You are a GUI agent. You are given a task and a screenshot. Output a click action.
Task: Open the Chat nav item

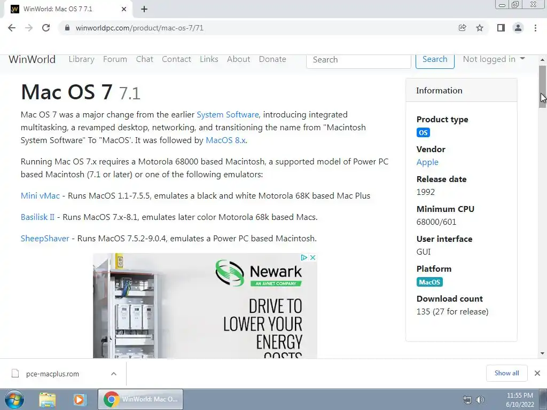[144, 59]
